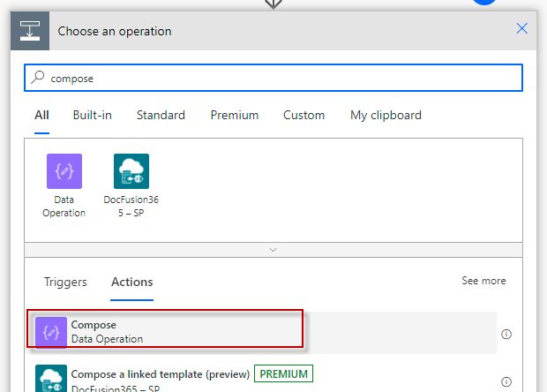Image resolution: width=547 pixels, height=392 pixels.
Task: Click the DocFusion365 linked template action icon
Action: pyautogui.click(x=51, y=379)
